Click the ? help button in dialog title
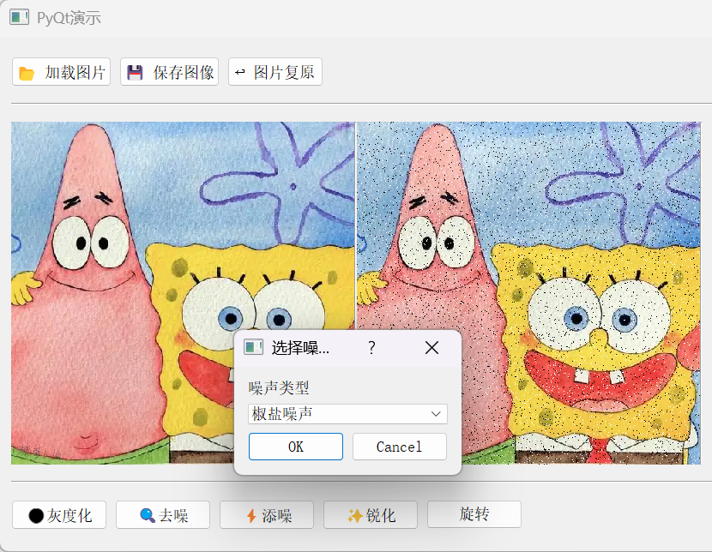 click(372, 348)
